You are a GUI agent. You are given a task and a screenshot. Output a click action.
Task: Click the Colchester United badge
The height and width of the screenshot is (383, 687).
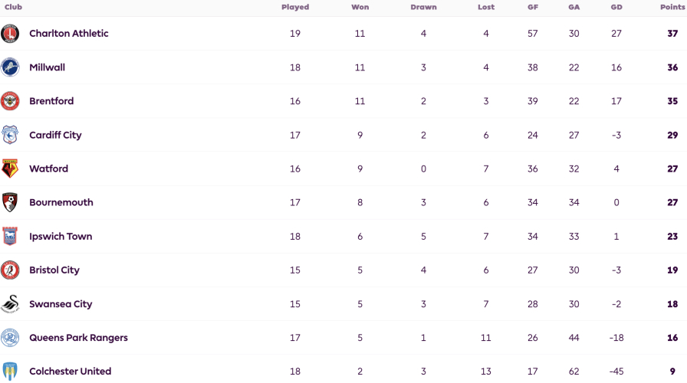pos(10,372)
